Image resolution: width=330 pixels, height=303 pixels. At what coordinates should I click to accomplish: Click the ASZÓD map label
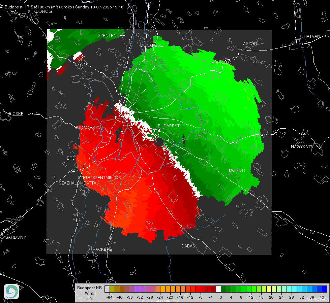point(250,43)
